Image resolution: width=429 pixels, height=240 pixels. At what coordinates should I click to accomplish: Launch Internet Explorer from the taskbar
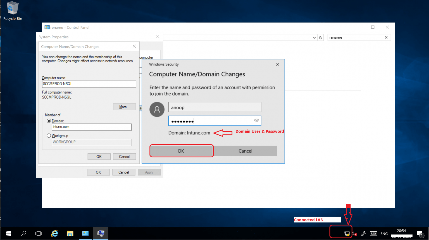(54, 233)
